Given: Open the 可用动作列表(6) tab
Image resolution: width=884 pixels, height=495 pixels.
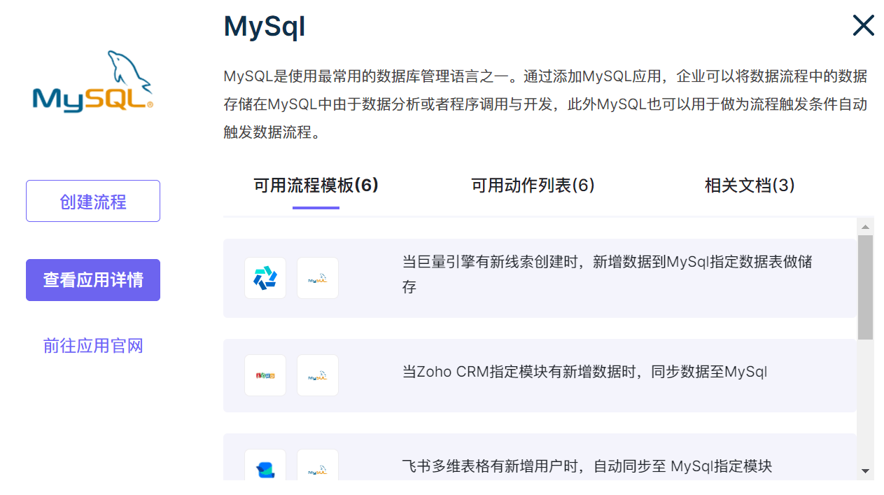Looking at the screenshot, I should tap(533, 186).
